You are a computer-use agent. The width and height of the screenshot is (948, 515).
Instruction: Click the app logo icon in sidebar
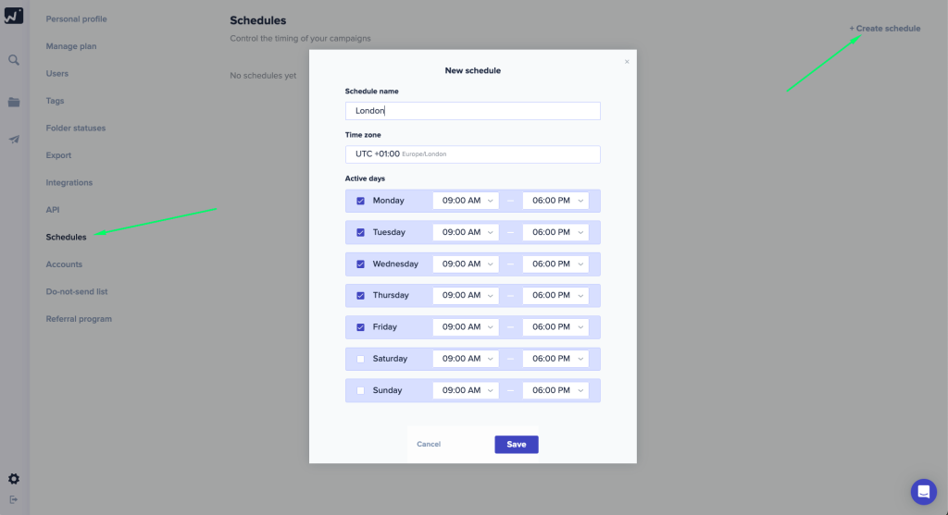click(13, 16)
